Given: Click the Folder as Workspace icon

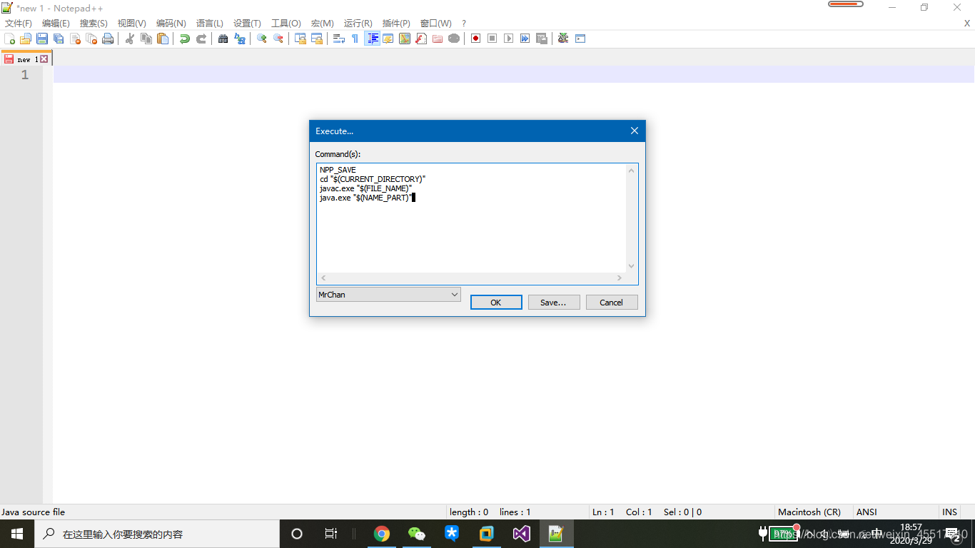Looking at the screenshot, I should click(x=438, y=39).
